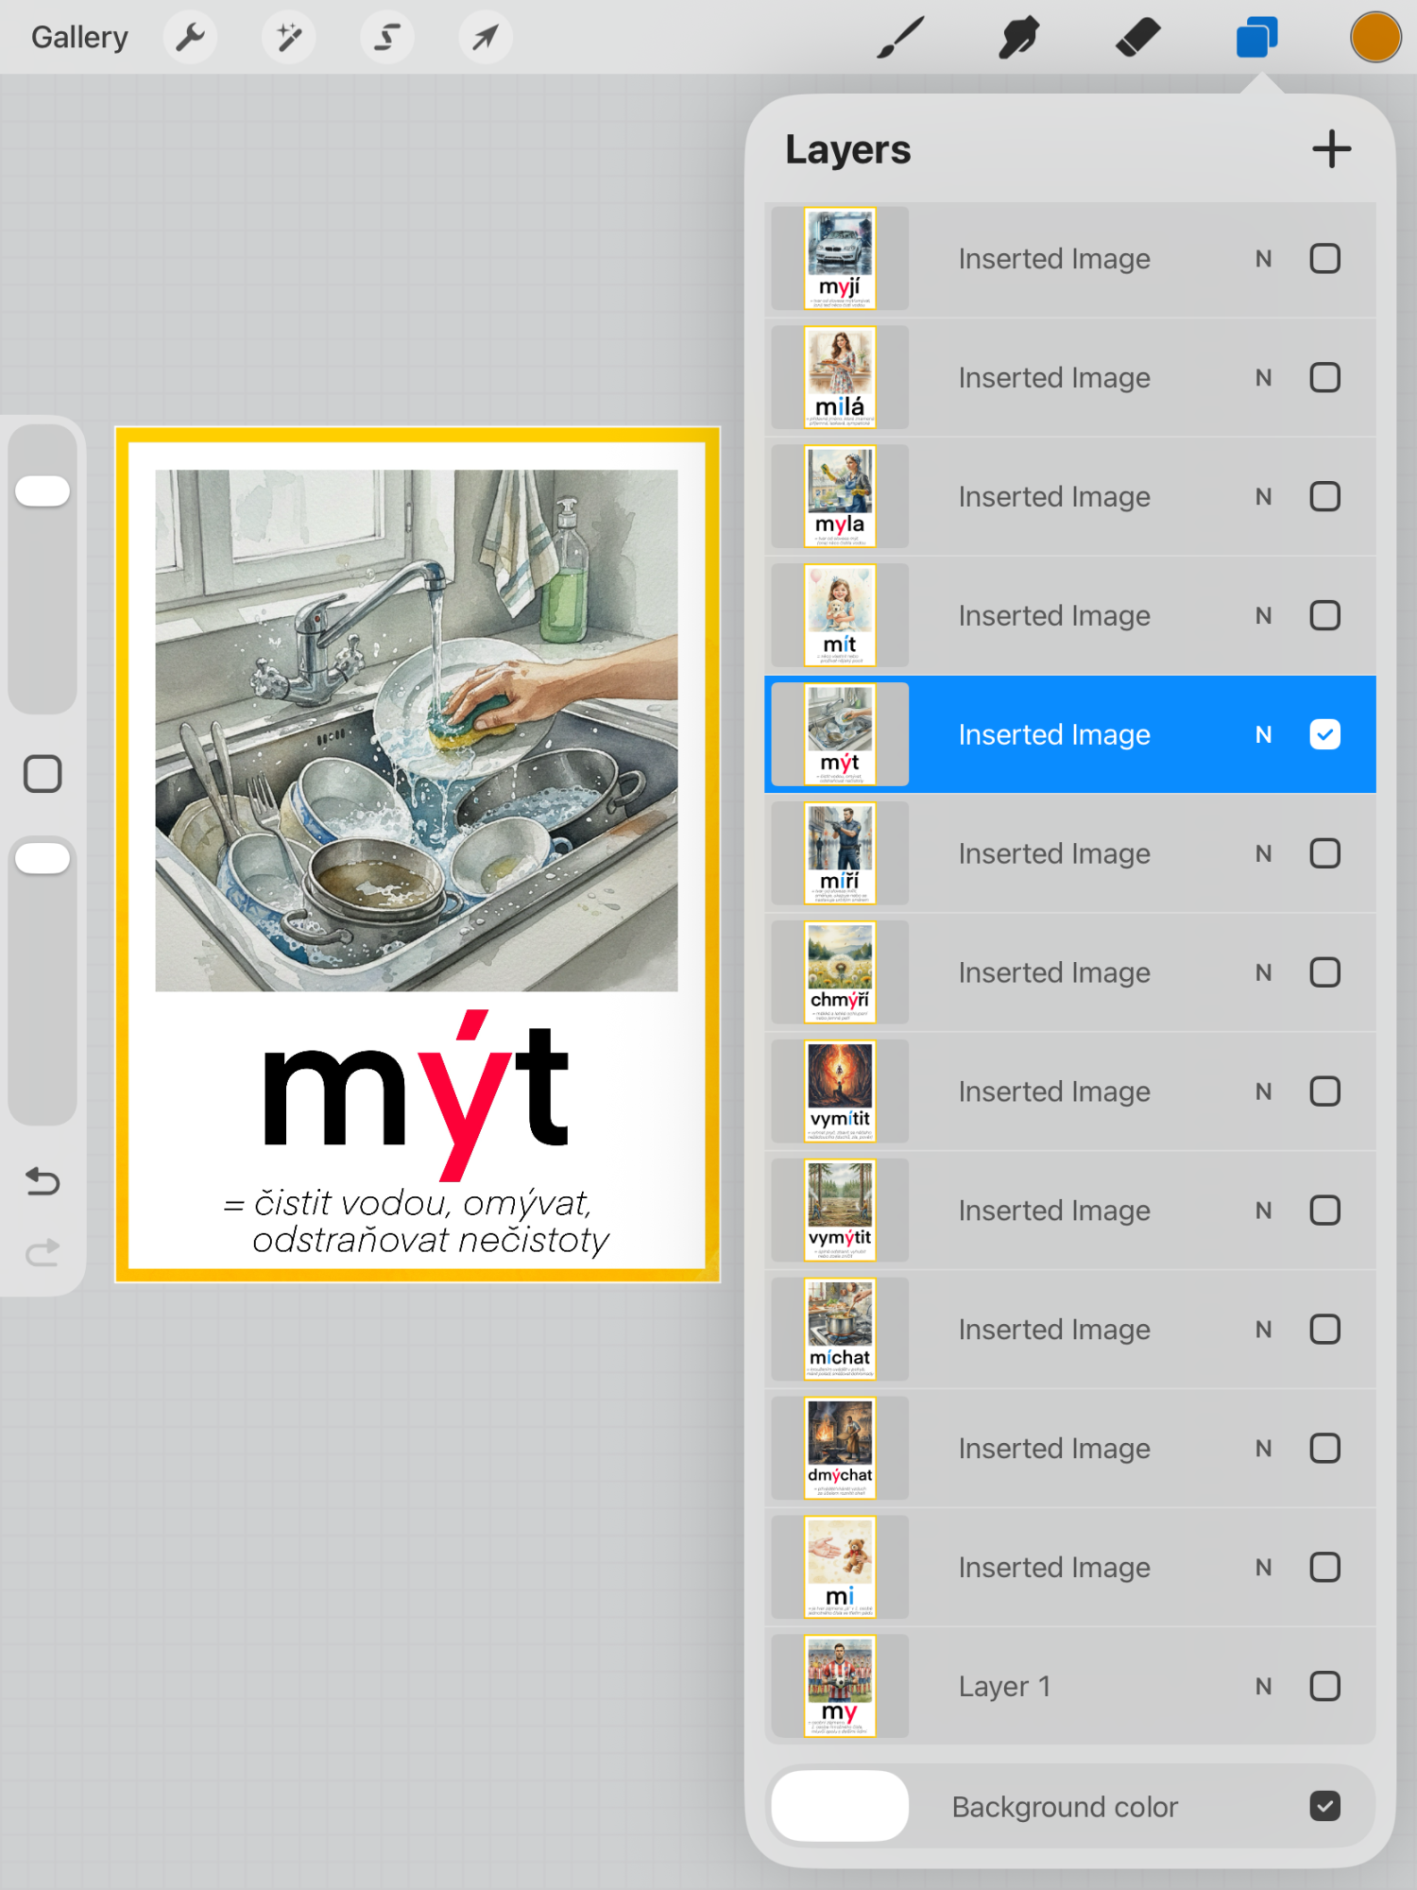Viewport: 1417px width, 1890px height.
Task: Tap the 'vymítit' layer thumbnail
Action: click(x=840, y=1091)
